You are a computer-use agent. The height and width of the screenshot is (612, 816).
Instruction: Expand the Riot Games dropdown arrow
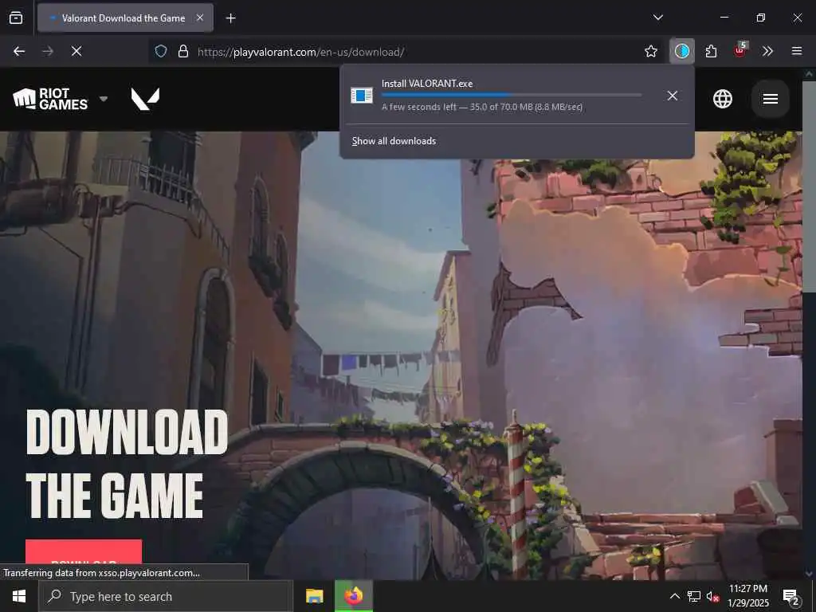[104, 98]
